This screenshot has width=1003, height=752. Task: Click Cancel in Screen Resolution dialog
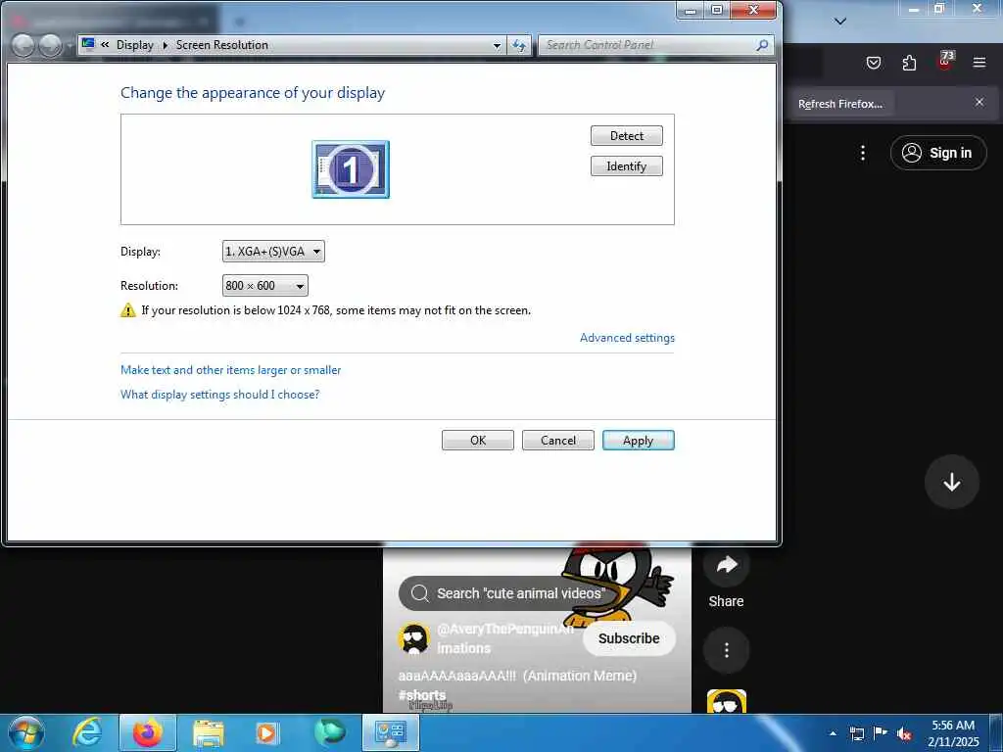(x=557, y=440)
